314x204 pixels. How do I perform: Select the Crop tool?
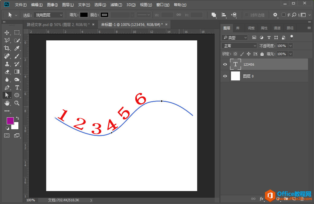[x=7, y=48]
